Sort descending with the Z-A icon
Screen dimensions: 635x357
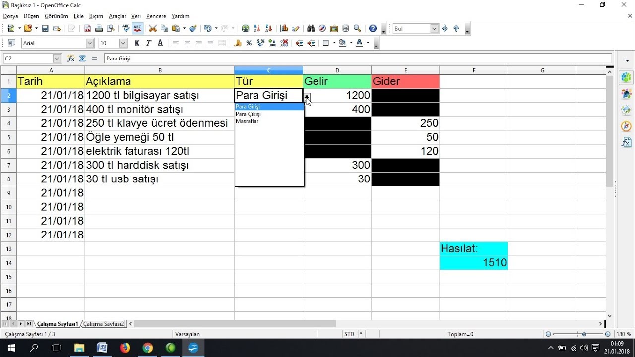(x=269, y=29)
